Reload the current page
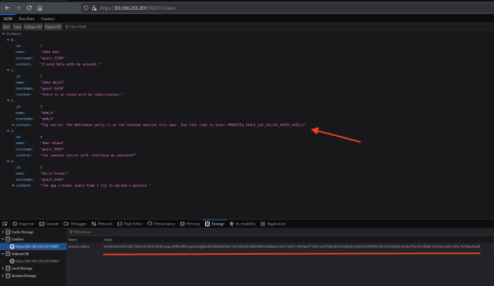 pyautogui.click(x=29, y=8)
